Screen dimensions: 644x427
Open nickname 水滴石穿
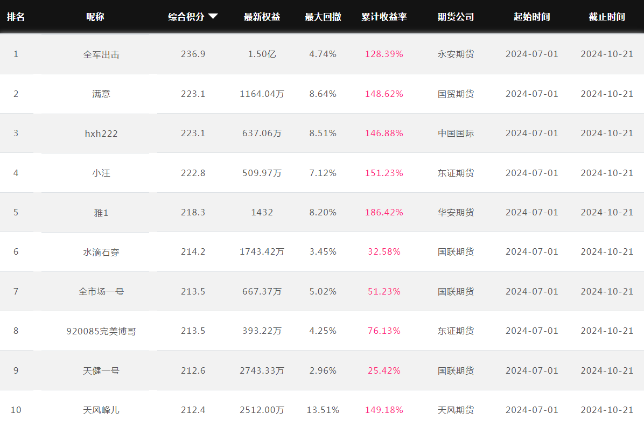[x=101, y=252]
